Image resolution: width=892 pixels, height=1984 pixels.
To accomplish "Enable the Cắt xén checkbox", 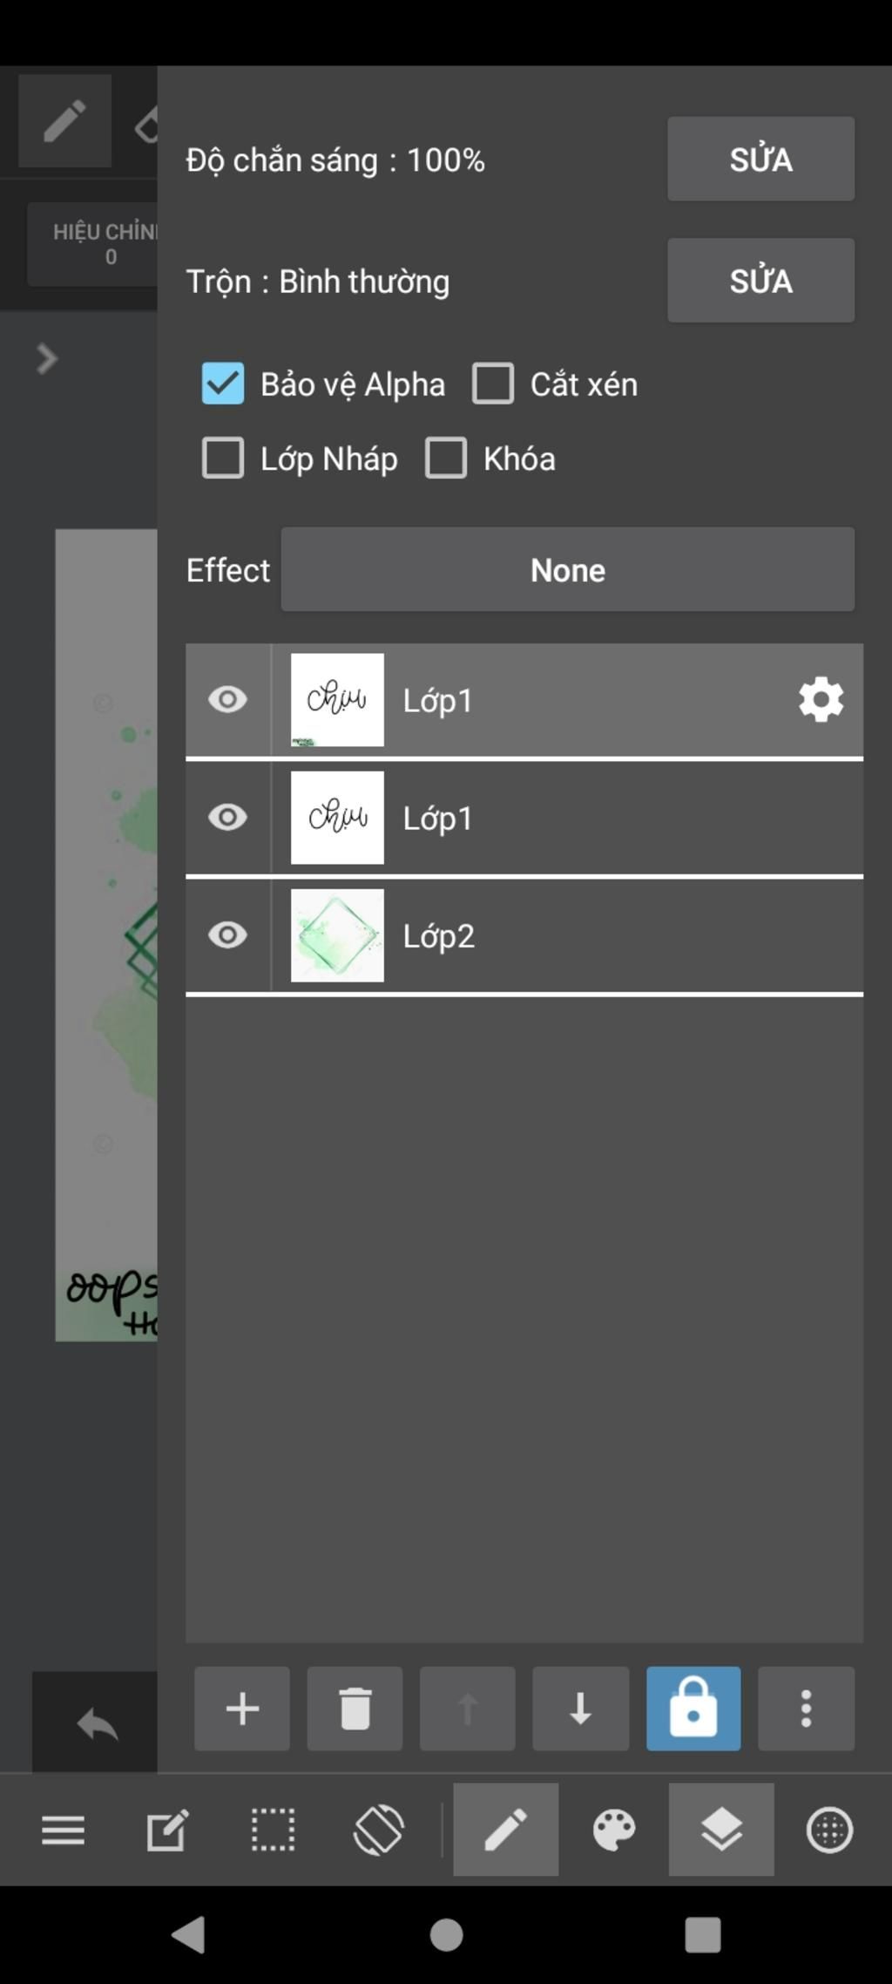I will 493,384.
